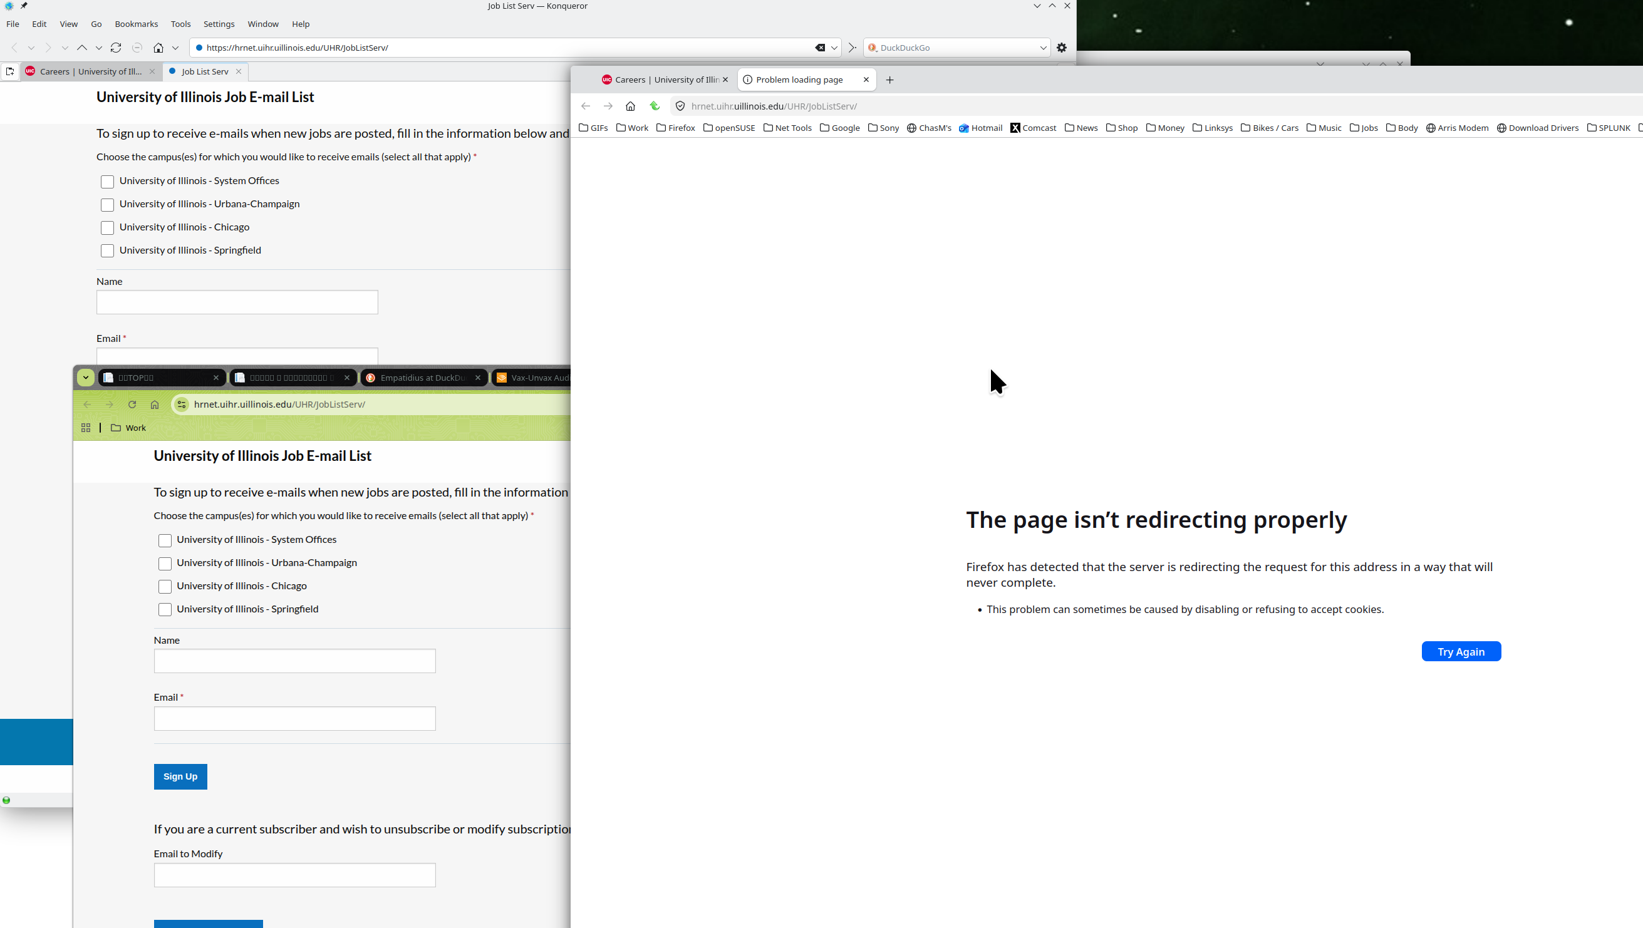Reload page in Konqueror toolbar
The height and width of the screenshot is (928, 1643).
tap(116, 48)
